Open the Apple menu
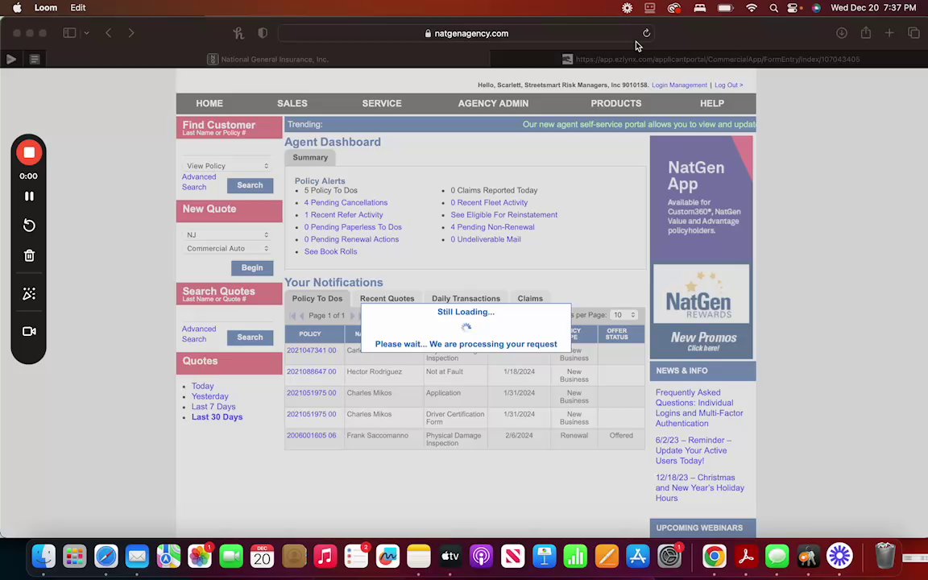 17,8
